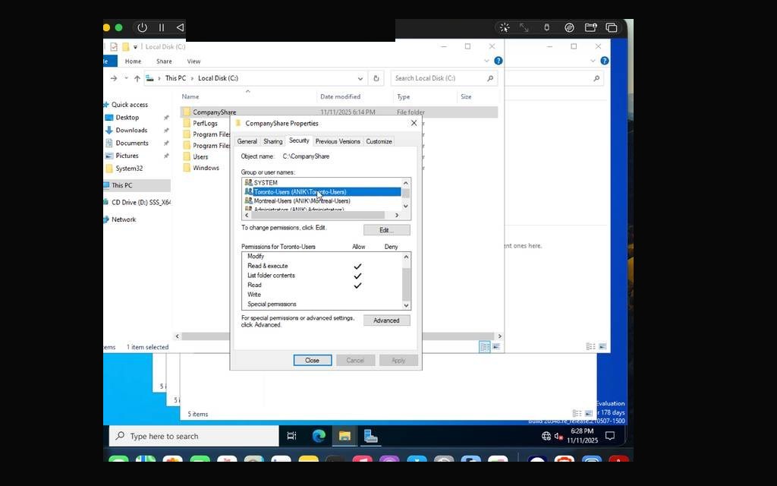Open Task View on the taskbar
The height and width of the screenshot is (486, 777).
pyautogui.click(x=291, y=436)
